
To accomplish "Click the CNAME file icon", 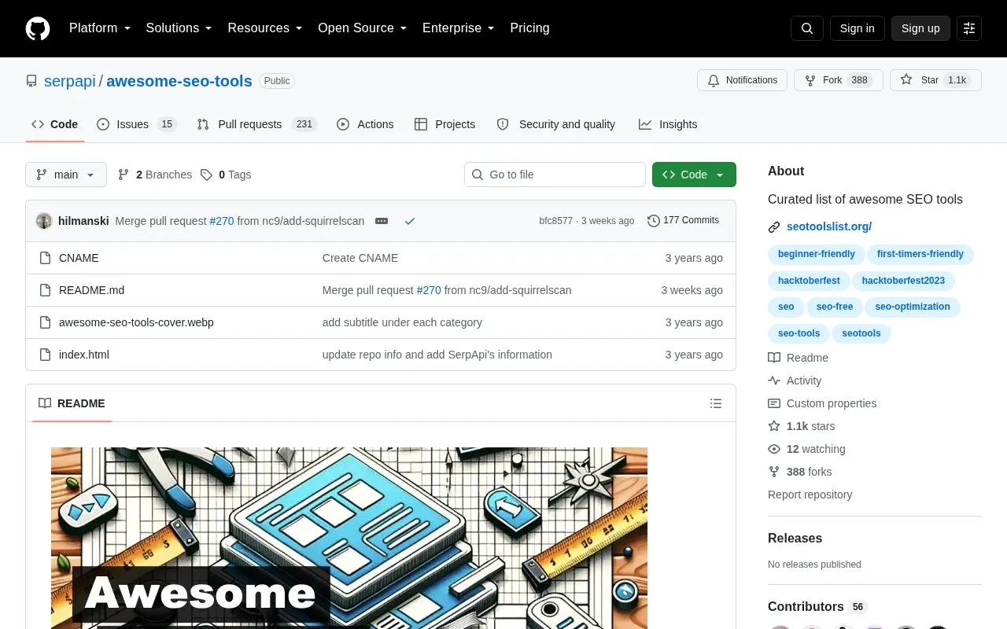I will pos(46,258).
